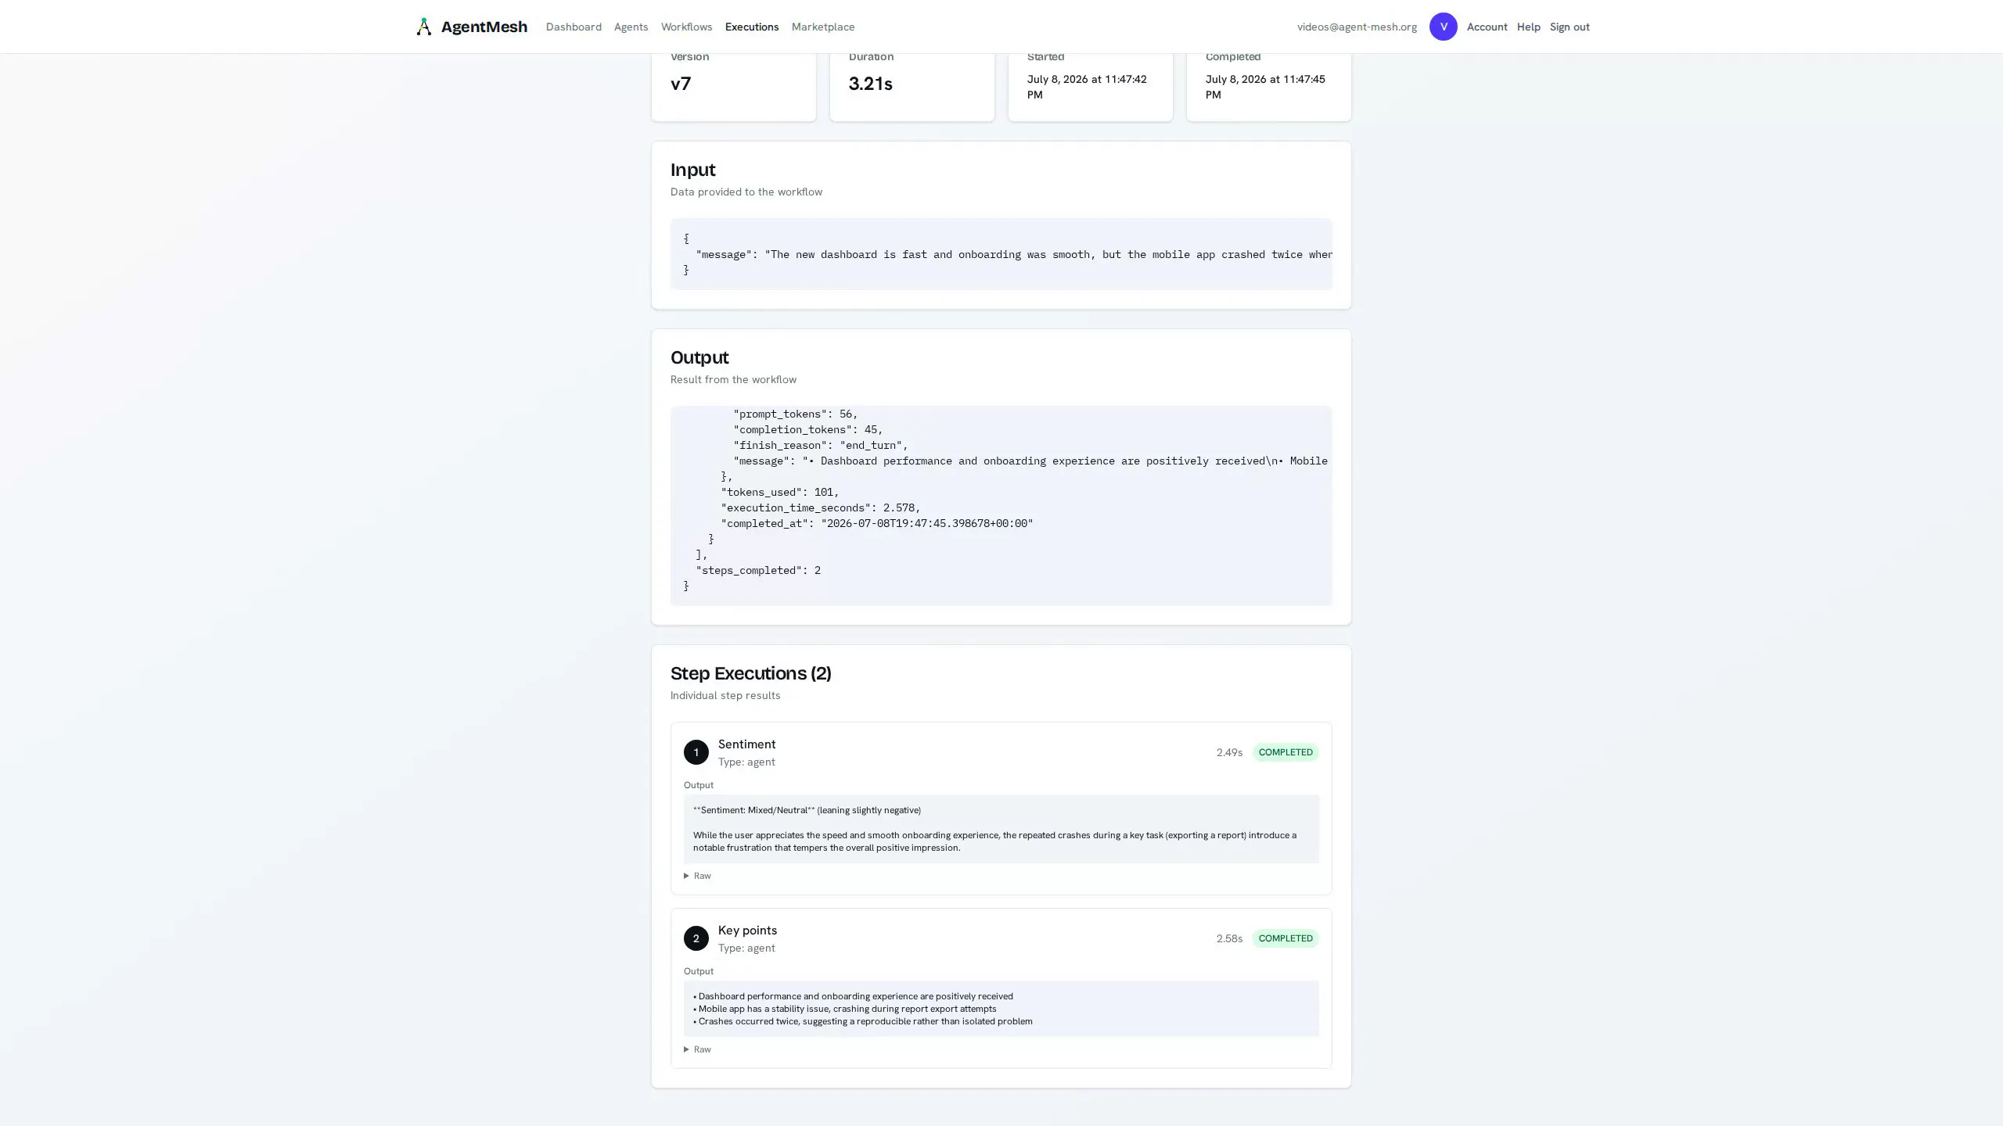Image resolution: width=2003 pixels, height=1126 pixels.
Task: Open the Marketplace nav item
Action: coord(822,27)
